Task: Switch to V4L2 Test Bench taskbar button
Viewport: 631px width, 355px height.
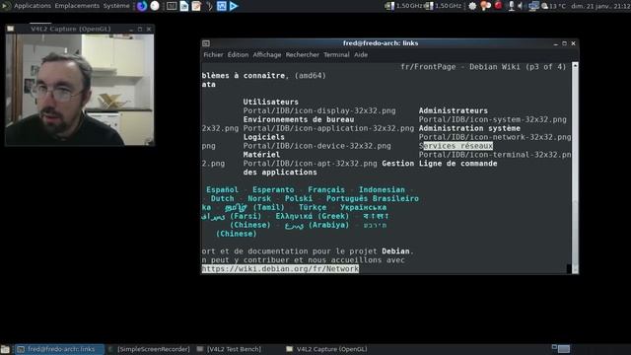Action: click(x=230, y=349)
